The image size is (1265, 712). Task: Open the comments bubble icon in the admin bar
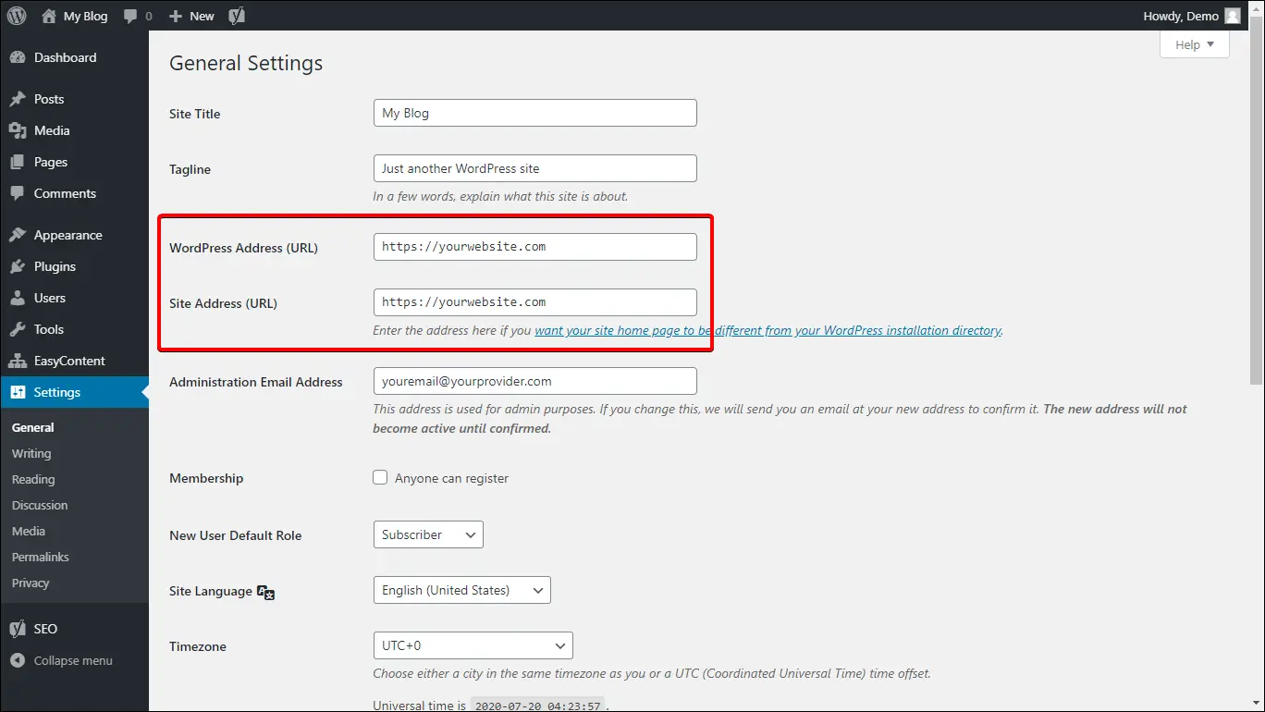[x=130, y=16]
